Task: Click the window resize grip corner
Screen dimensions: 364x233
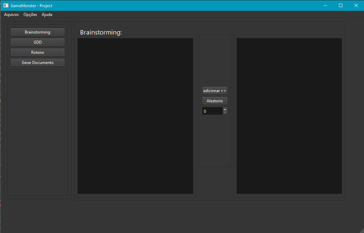Action: click(362, 231)
